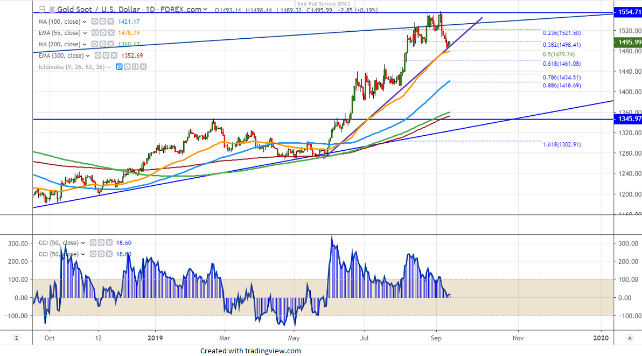Open Ichimoku indicator settings gear

pyautogui.click(x=127, y=67)
